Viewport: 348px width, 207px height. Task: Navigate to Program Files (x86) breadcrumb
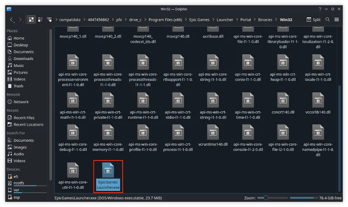(165, 20)
